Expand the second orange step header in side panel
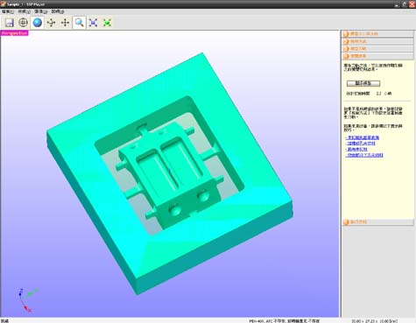 click(x=377, y=41)
